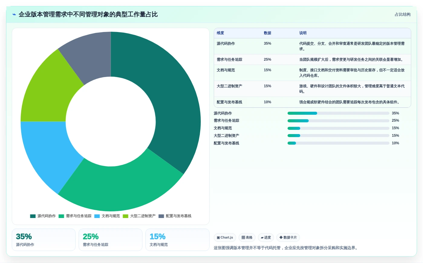Click the 25% value in the table
The width and height of the screenshot is (423, 263).
[268, 60]
